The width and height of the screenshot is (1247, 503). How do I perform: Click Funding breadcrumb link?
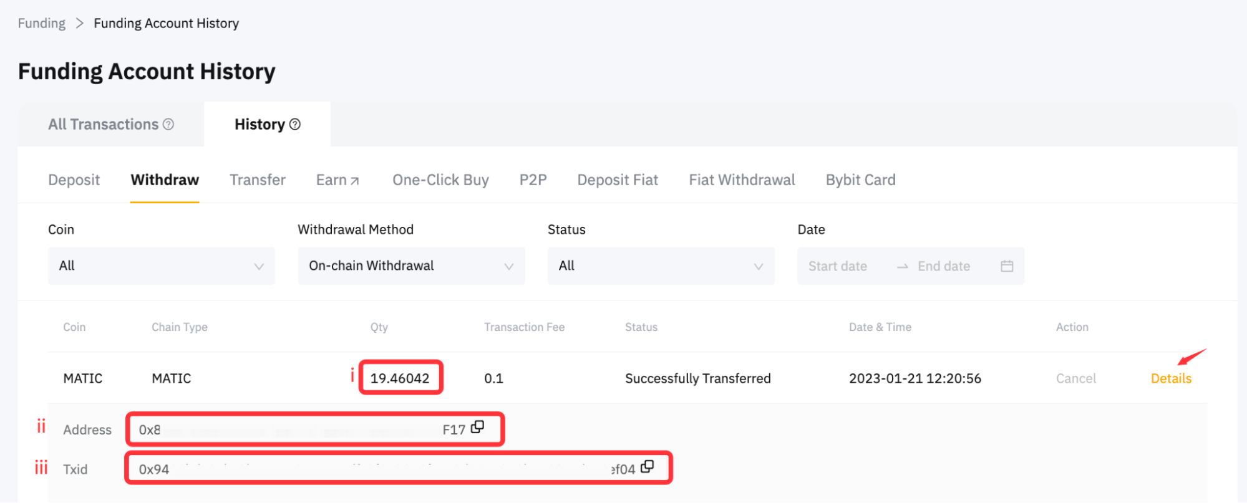[41, 23]
